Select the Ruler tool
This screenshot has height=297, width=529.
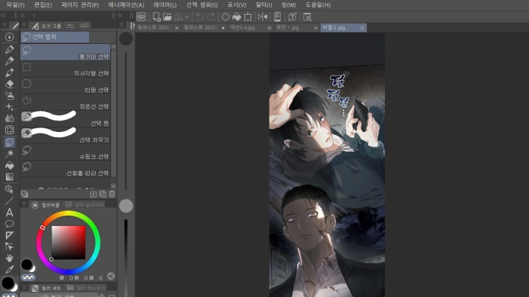(x=10, y=235)
